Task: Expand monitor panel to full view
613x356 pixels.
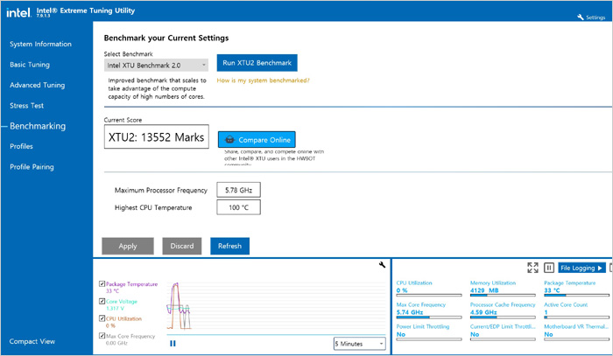Action: (532, 268)
